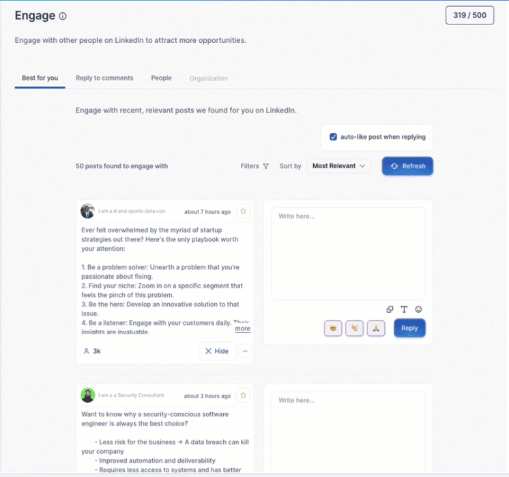The height and width of the screenshot is (477, 509).
Task: Switch to the Best for you tab
Action: pos(40,78)
